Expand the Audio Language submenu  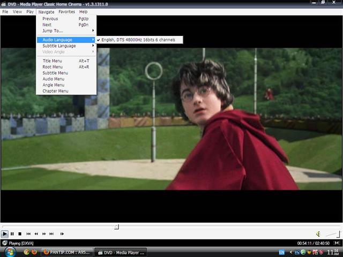click(66, 40)
